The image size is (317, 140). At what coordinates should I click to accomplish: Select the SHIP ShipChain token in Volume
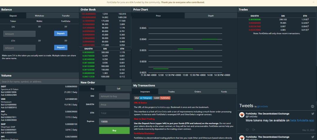click(x=39, y=128)
